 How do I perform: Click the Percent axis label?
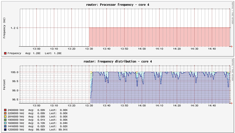[x=4, y=85]
